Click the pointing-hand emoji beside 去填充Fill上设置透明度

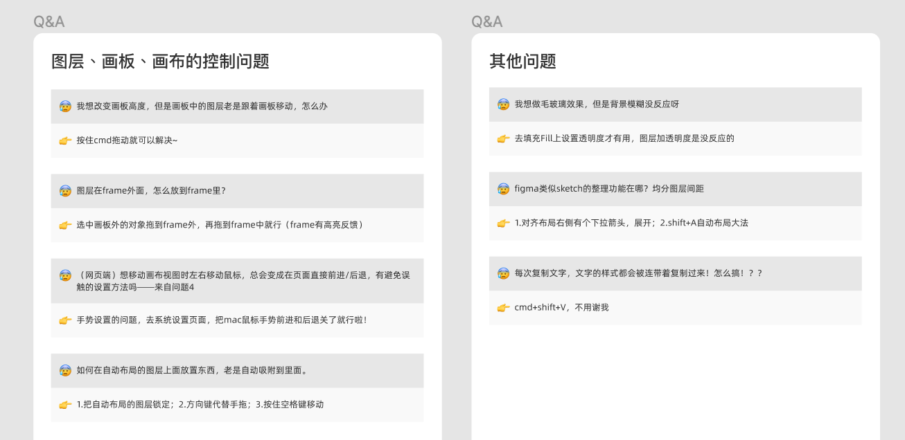tap(503, 138)
